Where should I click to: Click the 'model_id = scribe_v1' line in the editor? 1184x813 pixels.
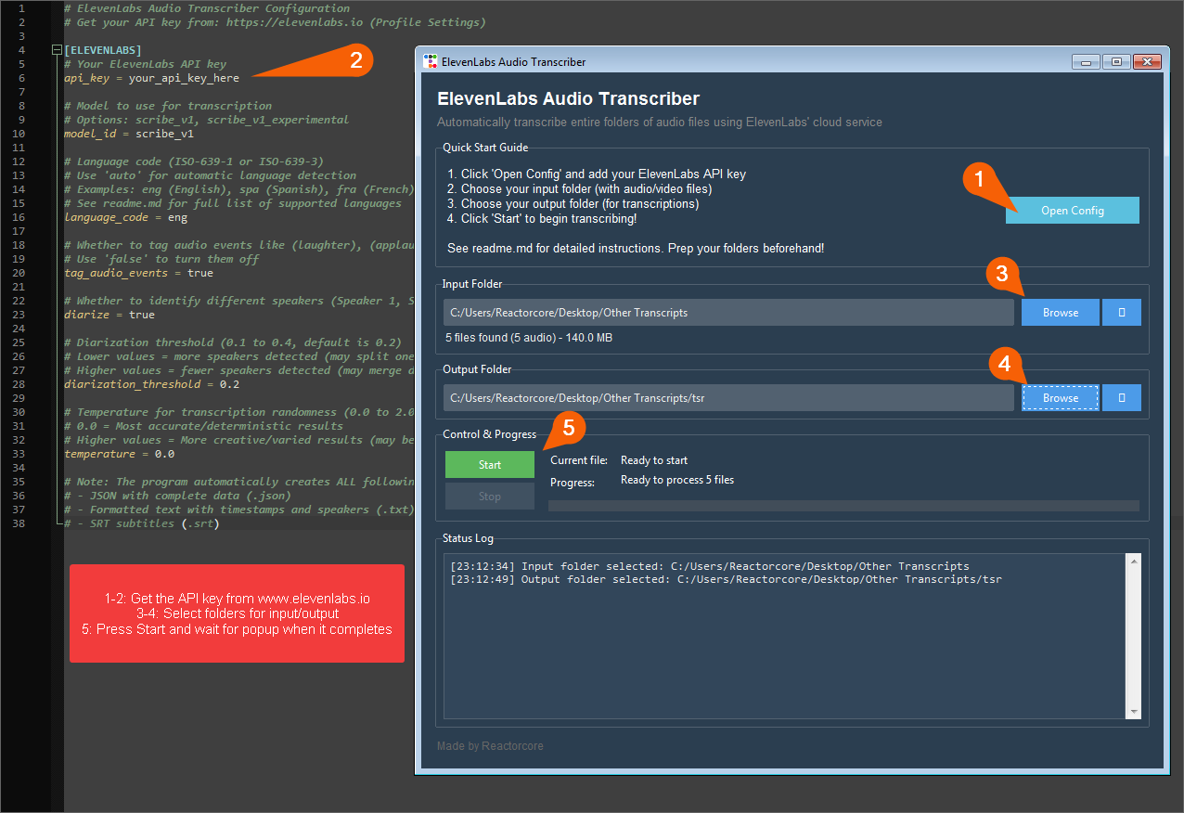pyautogui.click(x=129, y=134)
